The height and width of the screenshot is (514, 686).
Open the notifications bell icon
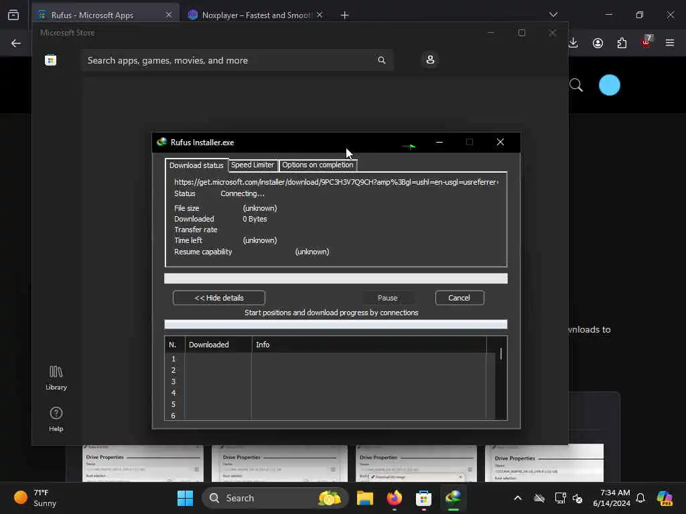[640, 498]
